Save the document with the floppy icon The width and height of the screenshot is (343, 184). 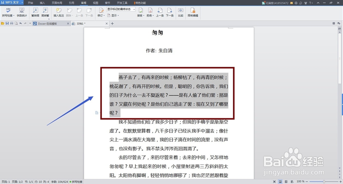point(7,23)
